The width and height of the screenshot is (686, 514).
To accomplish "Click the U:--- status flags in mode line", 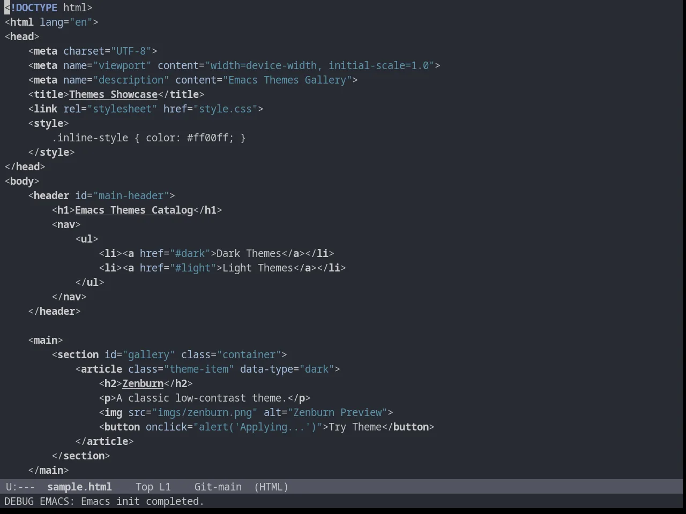I will point(20,487).
